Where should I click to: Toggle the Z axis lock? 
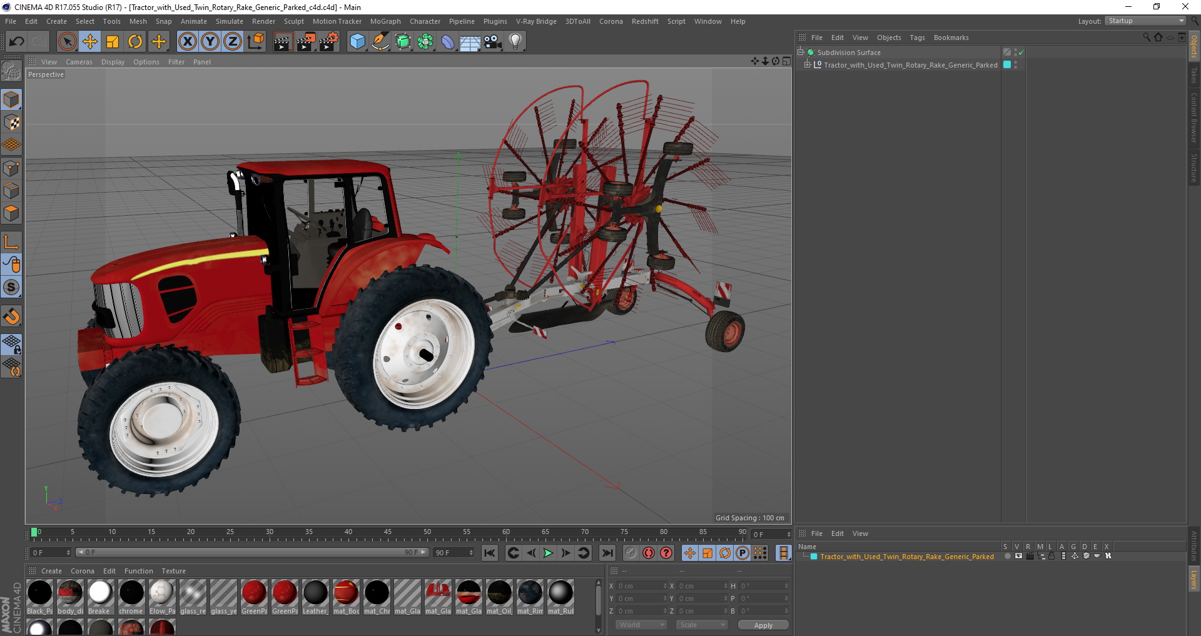click(233, 42)
